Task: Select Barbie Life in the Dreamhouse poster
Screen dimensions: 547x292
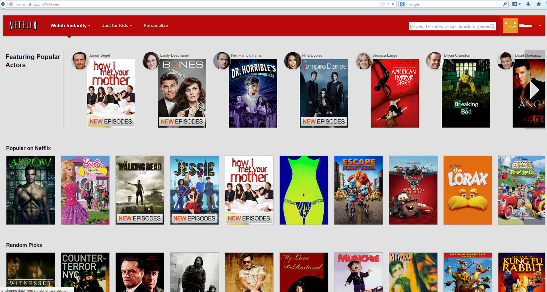Action: pos(85,190)
